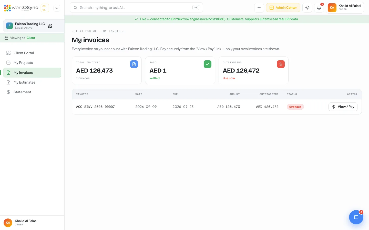Click the due date 2026-09-23
The width and height of the screenshot is (369, 230).
[183, 107]
